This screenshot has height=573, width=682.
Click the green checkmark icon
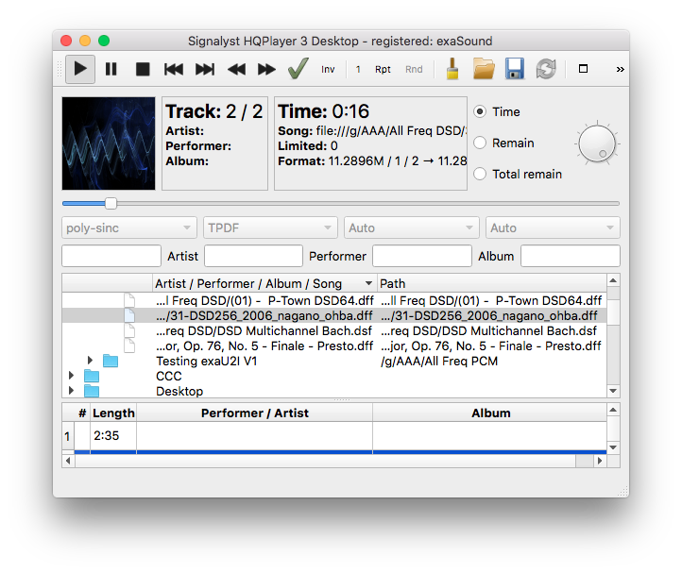click(x=298, y=69)
